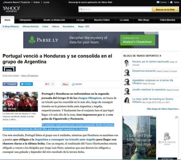
Task: Click Descarga la nueva aplicación de Yahoo Mail
Action: pos(90,2)
